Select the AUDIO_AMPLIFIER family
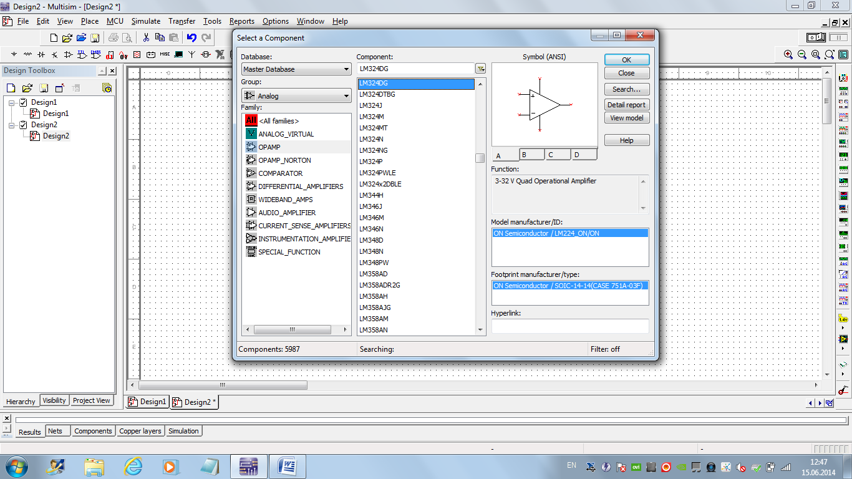The image size is (852, 479). [x=297, y=213]
